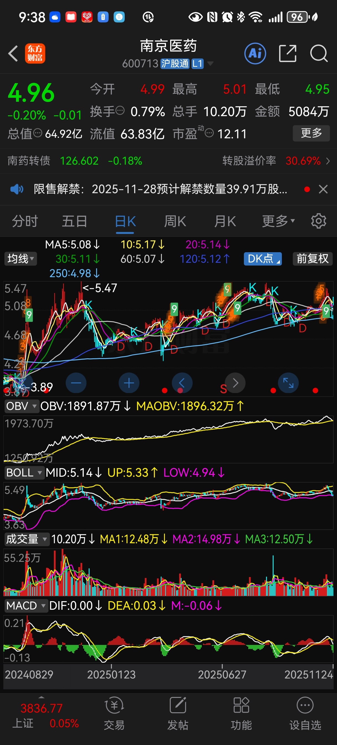Zoom in the K-line chart
Image resolution: width=337 pixels, height=745 pixels.
(x=129, y=383)
